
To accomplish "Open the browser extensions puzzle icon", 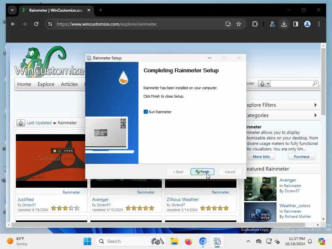I will point(255,24).
